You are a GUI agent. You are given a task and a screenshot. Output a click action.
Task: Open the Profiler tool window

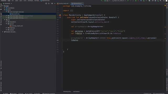coord(37,93)
